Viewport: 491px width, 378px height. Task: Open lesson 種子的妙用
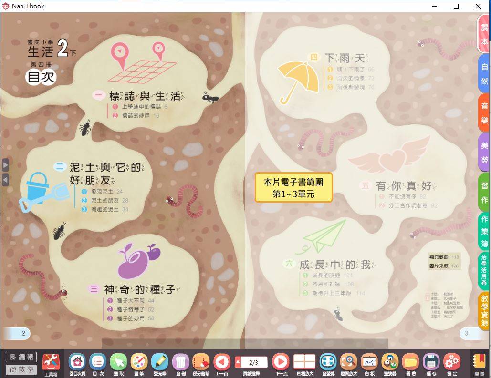click(x=131, y=318)
